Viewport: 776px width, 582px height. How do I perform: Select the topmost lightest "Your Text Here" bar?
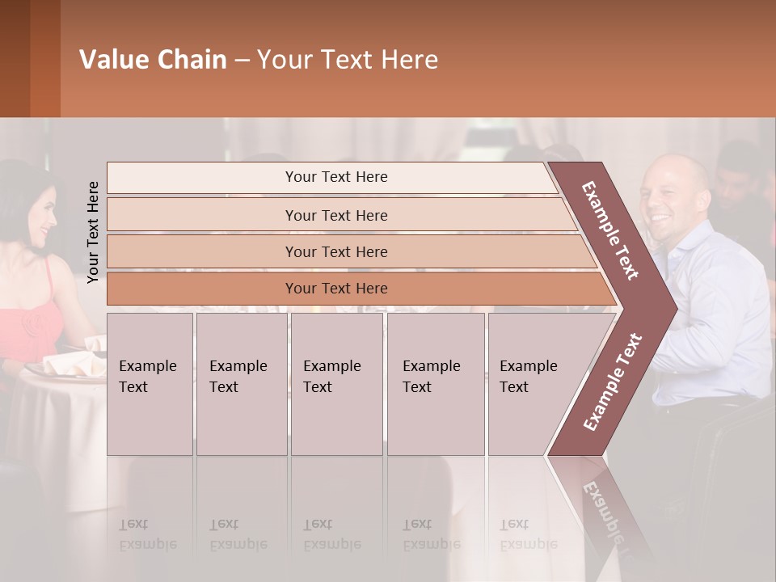(x=335, y=177)
